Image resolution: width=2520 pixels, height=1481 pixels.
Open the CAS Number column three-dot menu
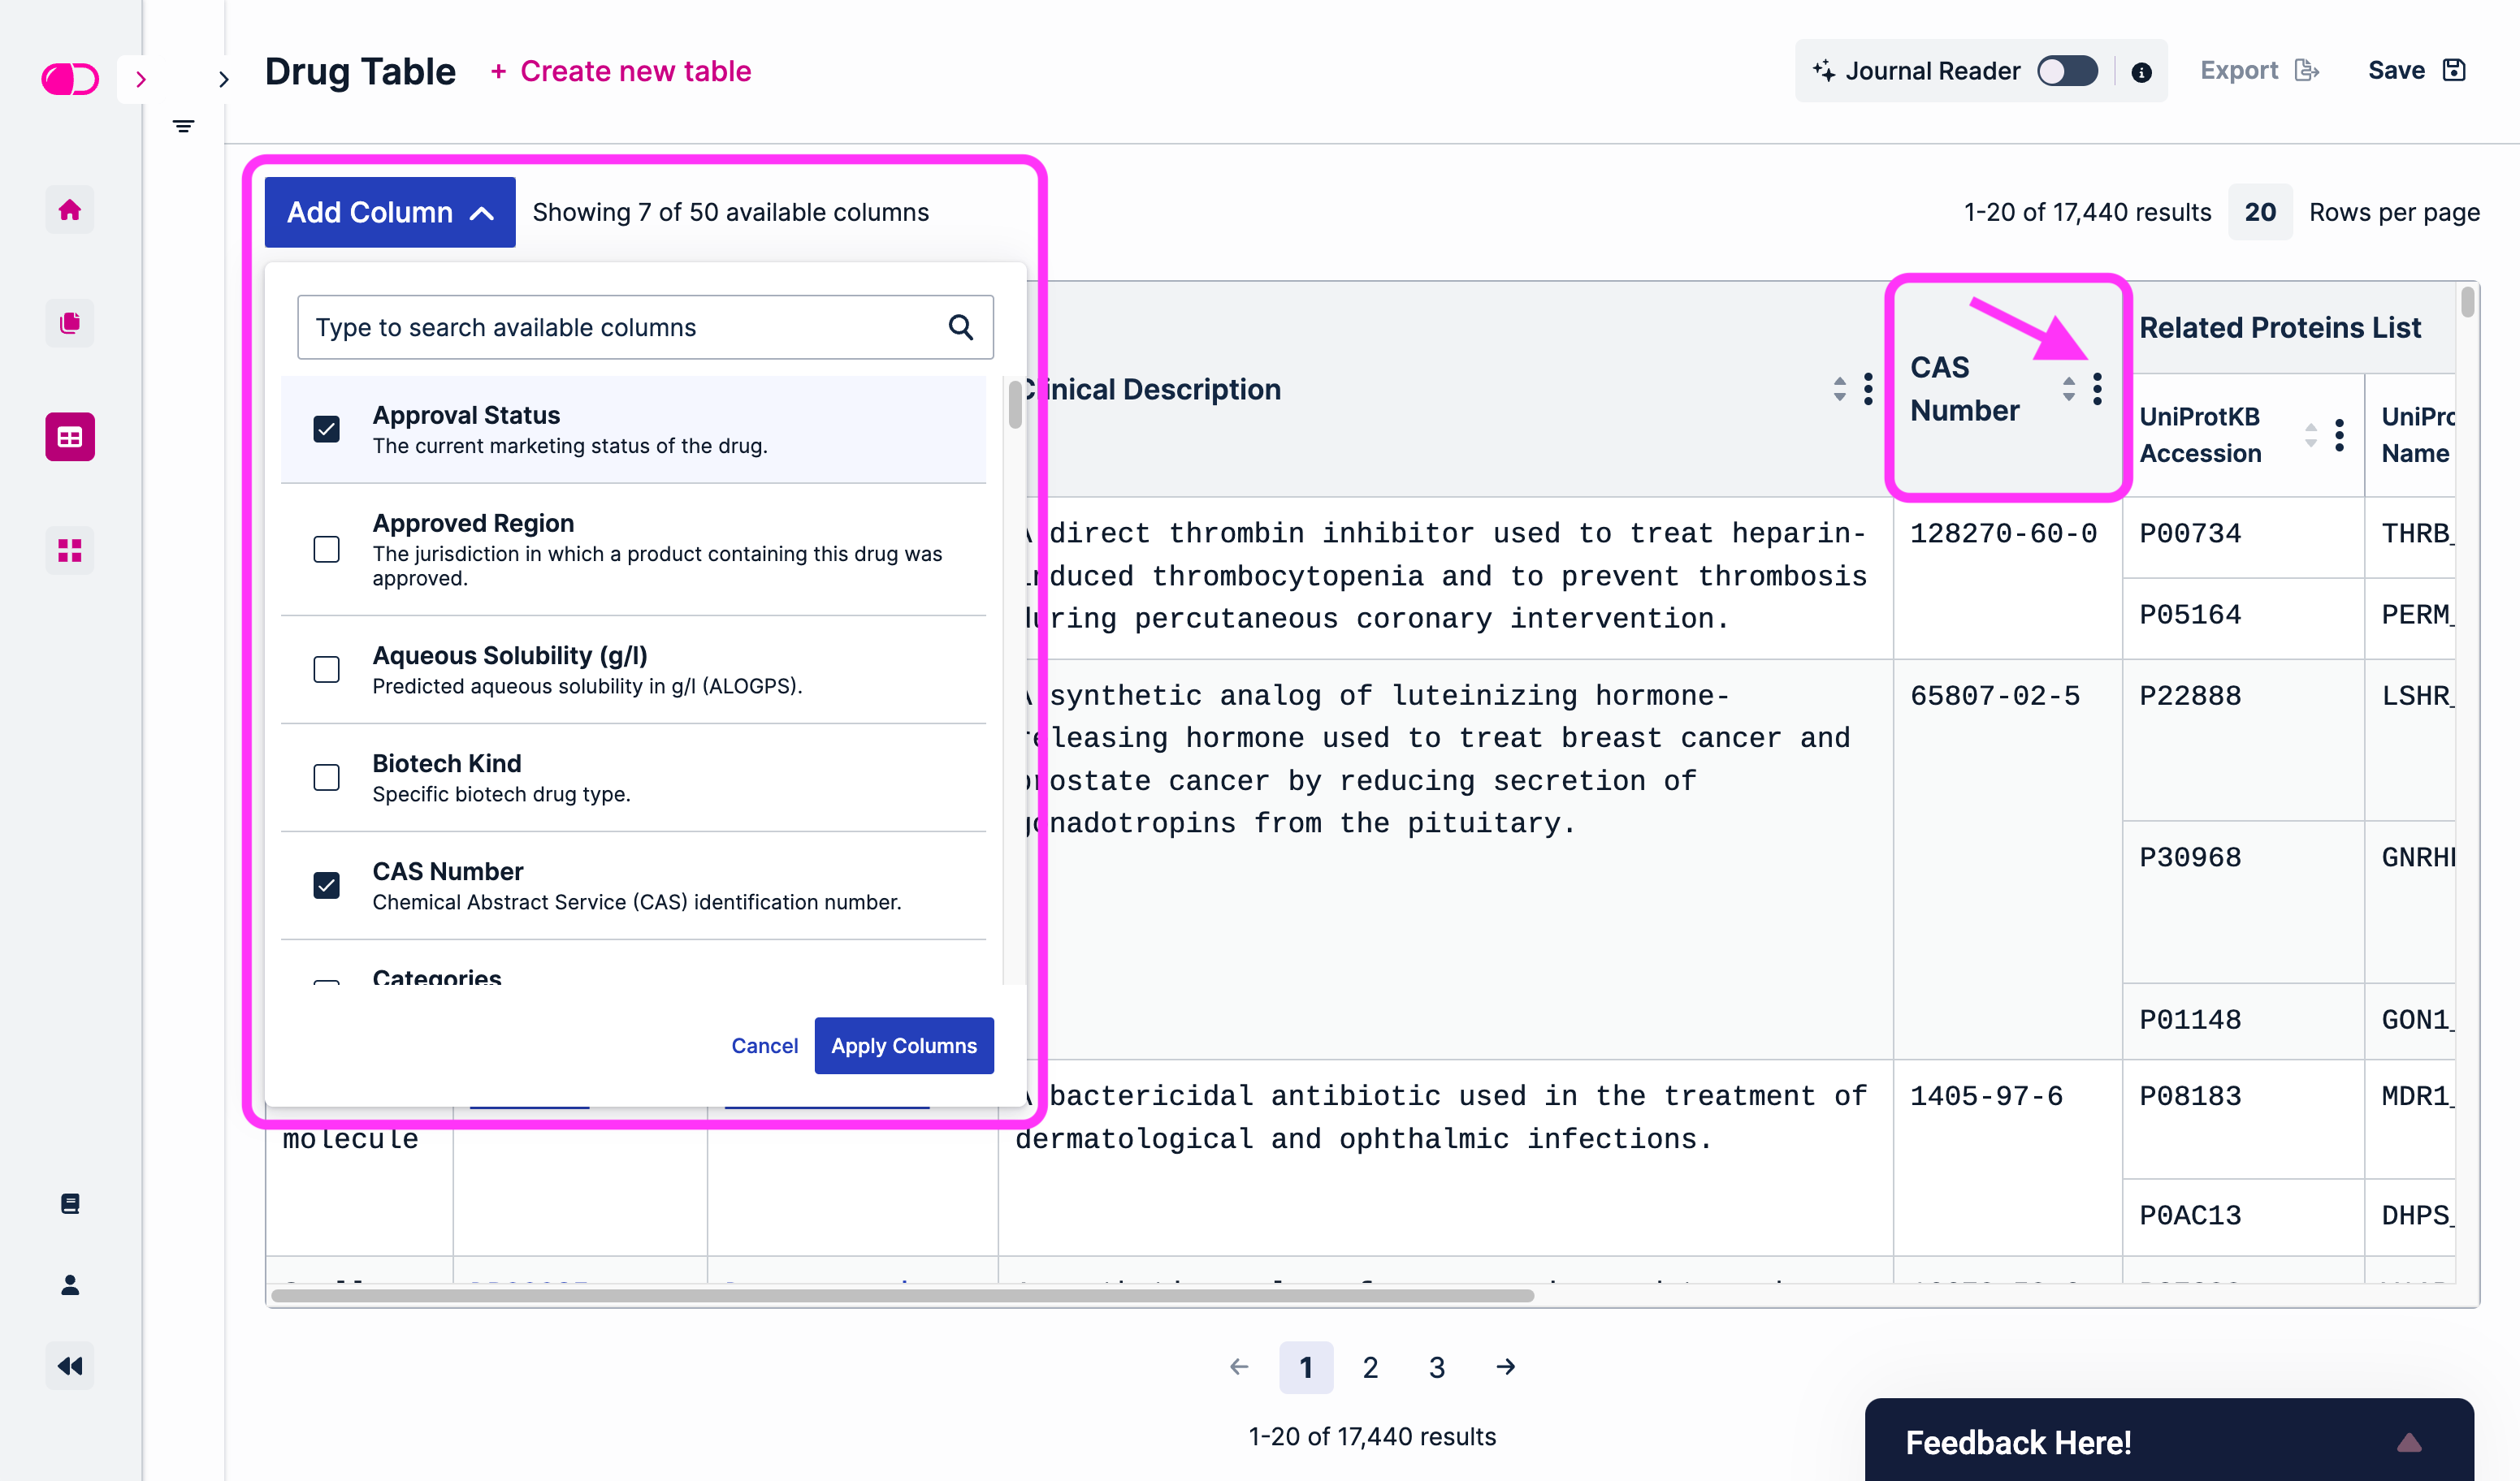2097,389
